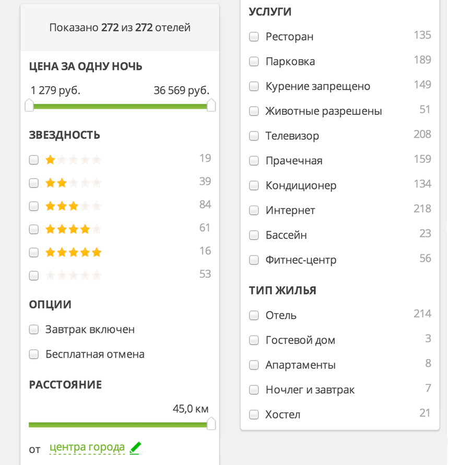Click the maximum price slider handle
449x465 pixels.
tap(210, 105)
